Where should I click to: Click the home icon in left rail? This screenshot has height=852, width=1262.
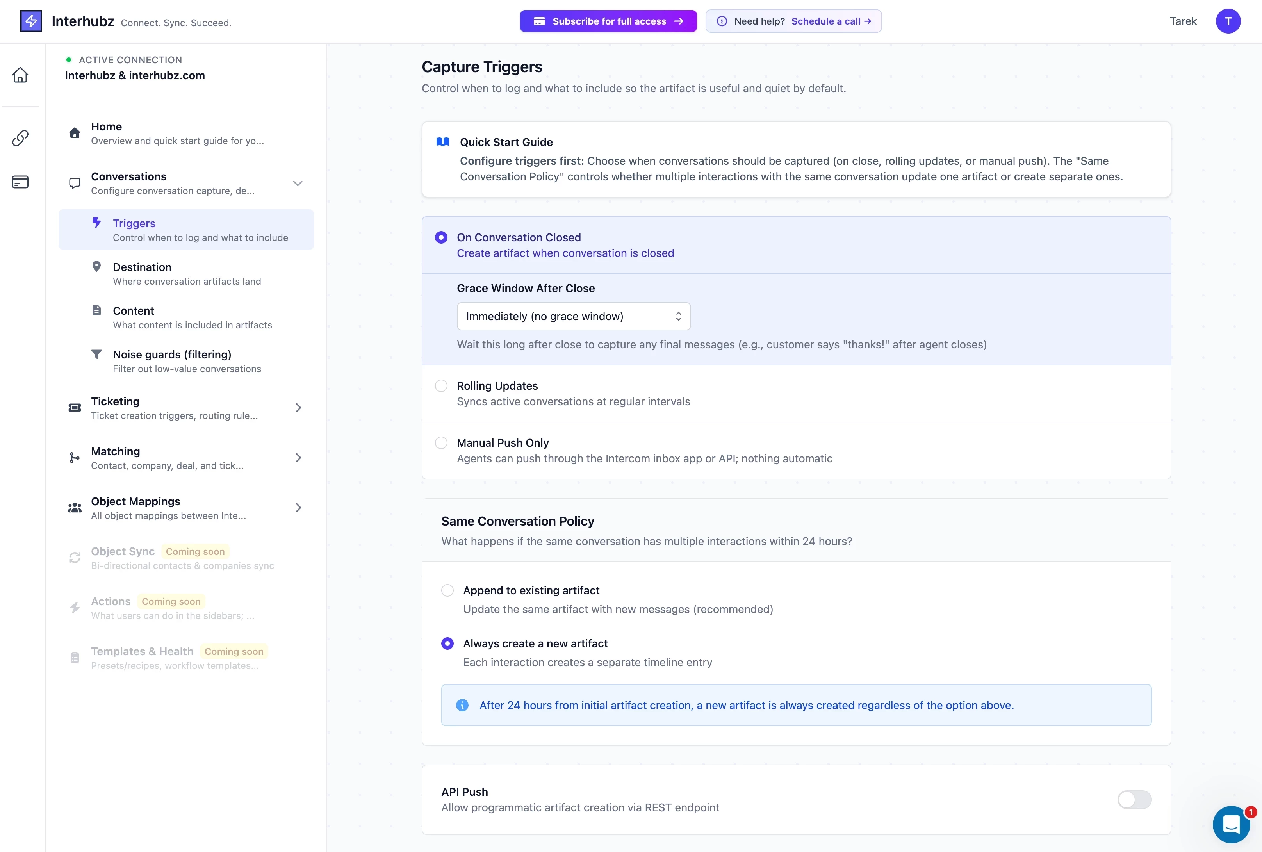[20, 75]
